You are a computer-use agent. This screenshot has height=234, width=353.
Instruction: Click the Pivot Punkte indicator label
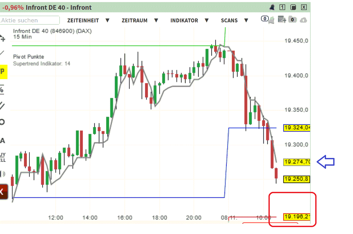[29, 57]
